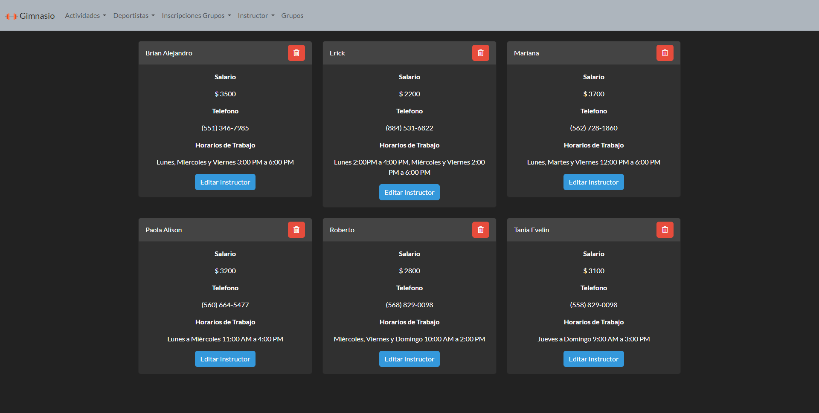Image resolution: width=819 pixels, height=413 pixels.
Task: Delete Roberto's card via trash icon
Action: pos(481,230)
